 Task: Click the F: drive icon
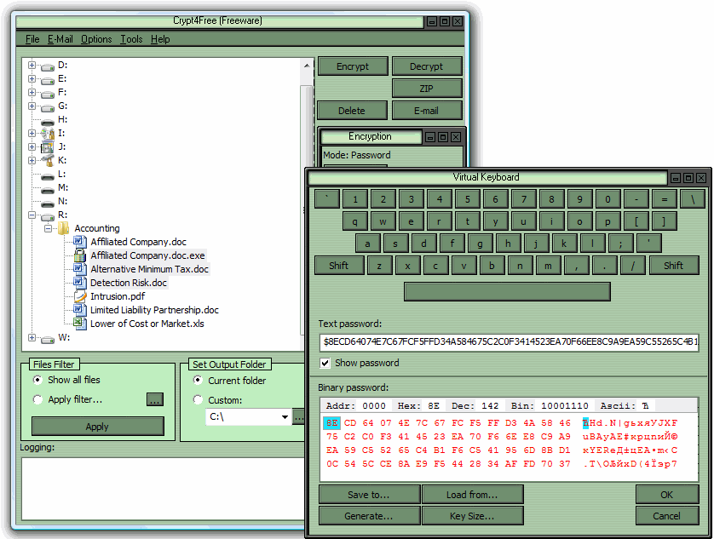(x=48, y=94)
